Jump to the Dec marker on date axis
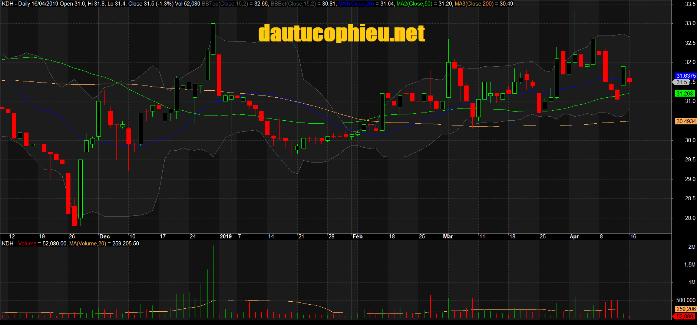 [105, 237]
